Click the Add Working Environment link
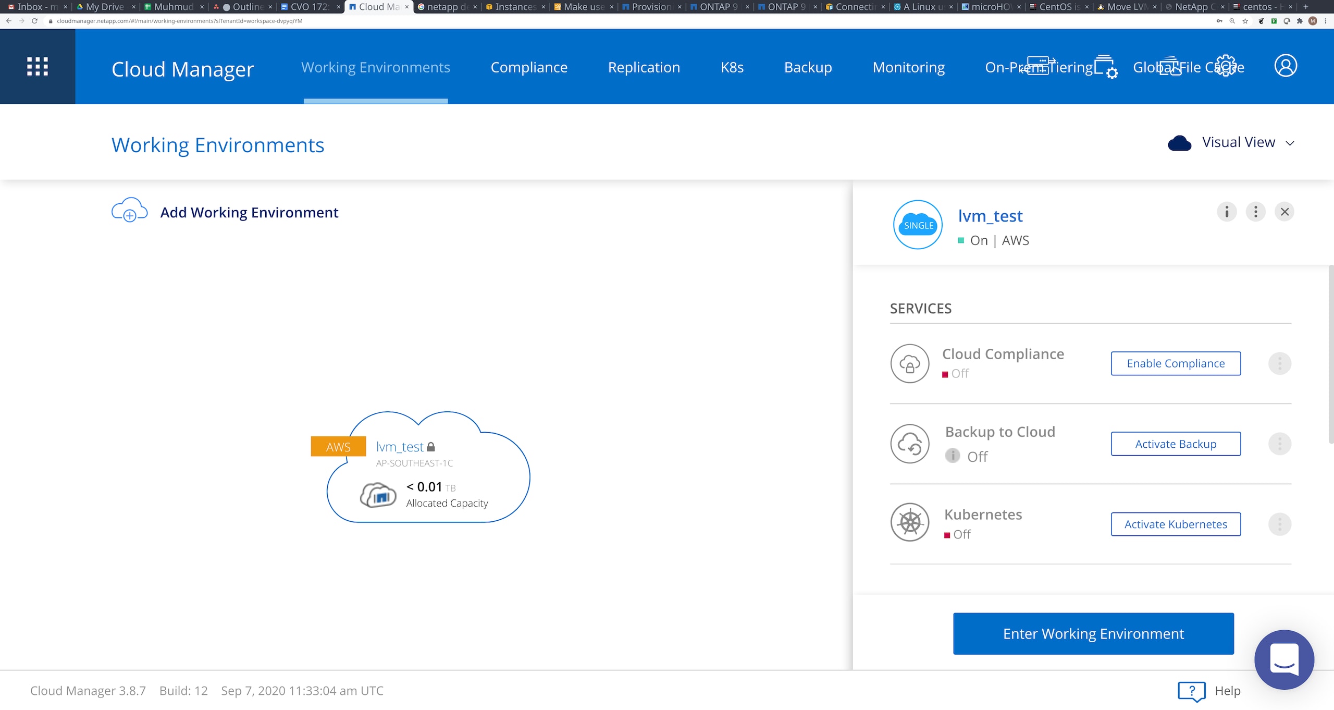This screenshot has height=710, width=1334. [249, 212]
